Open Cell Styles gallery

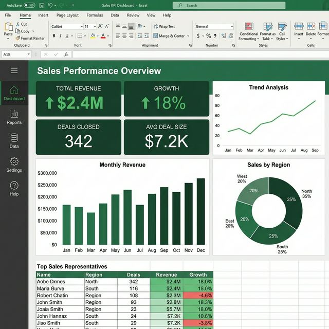[x=282, y=31]
